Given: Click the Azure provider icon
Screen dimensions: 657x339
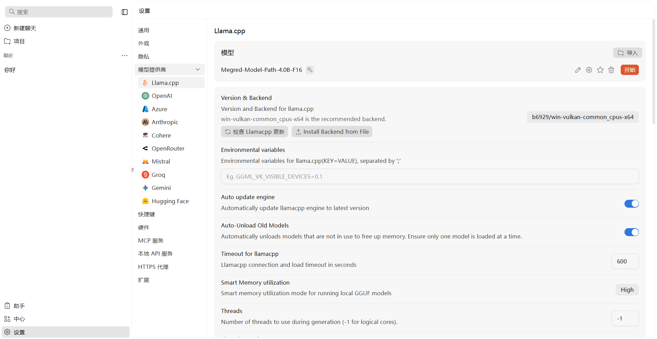Looking at the screenshot, I should [x=145, y=109].
